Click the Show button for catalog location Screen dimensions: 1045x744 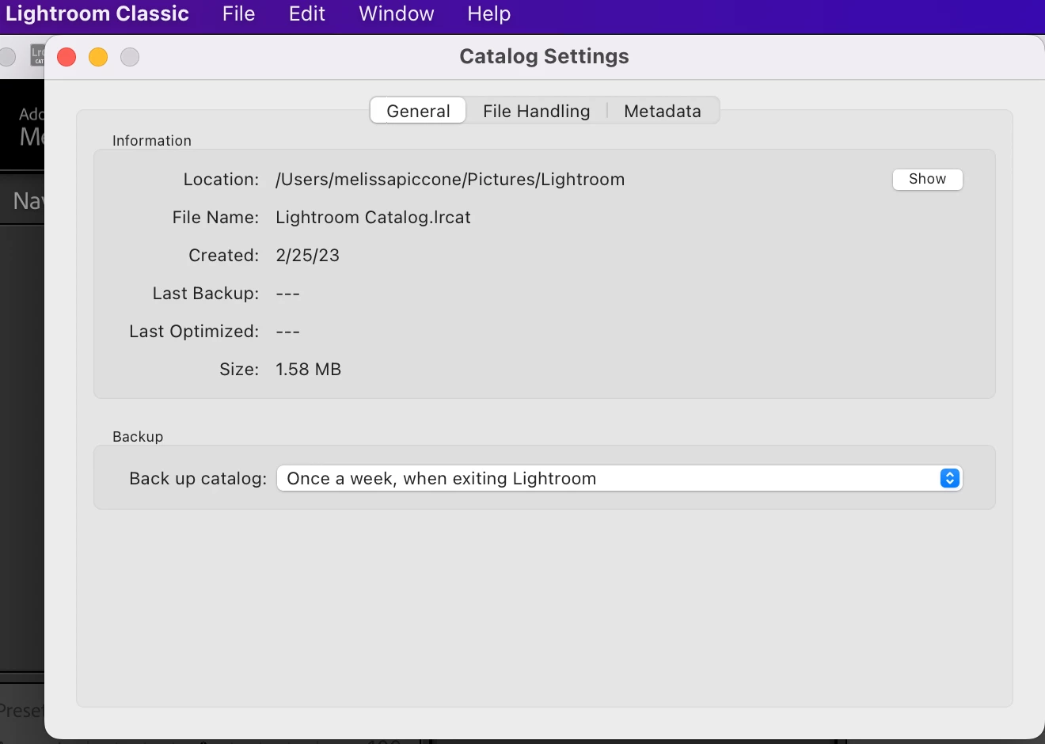tap(927, 179)
